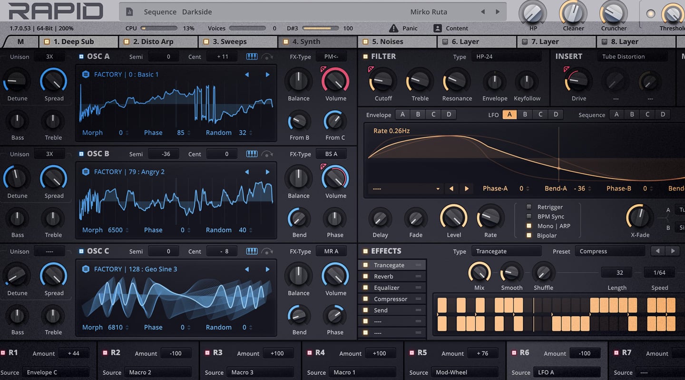Image resolution: width=685 pixels, height=380 pixels.
Task: Go to next preset arrow in header
Action: tap(498, 12)
